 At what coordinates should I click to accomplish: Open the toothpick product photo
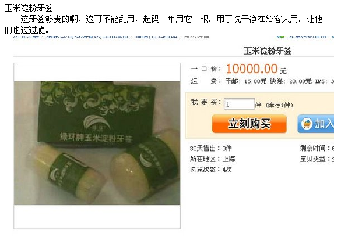pyautogui.click(x=97, y=143)
